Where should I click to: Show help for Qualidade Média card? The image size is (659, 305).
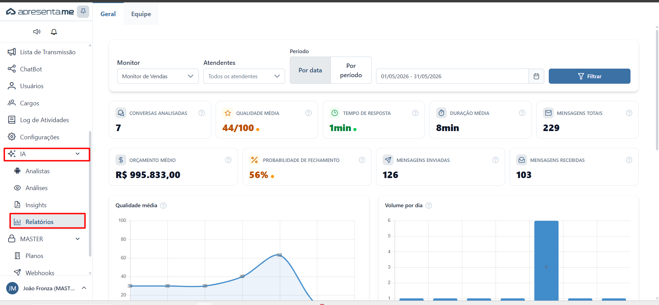click(x=309, y=113)
